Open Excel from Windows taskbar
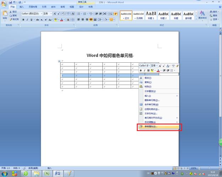222x177 pixels. [x=47, y=173]
